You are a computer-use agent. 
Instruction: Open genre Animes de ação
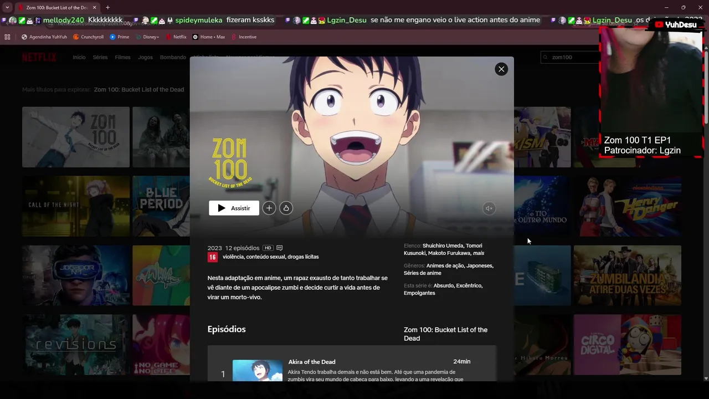[445, 265]
